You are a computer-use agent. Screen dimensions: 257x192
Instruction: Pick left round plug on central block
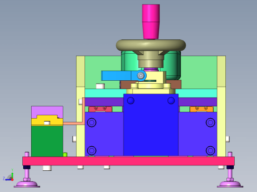130,100
